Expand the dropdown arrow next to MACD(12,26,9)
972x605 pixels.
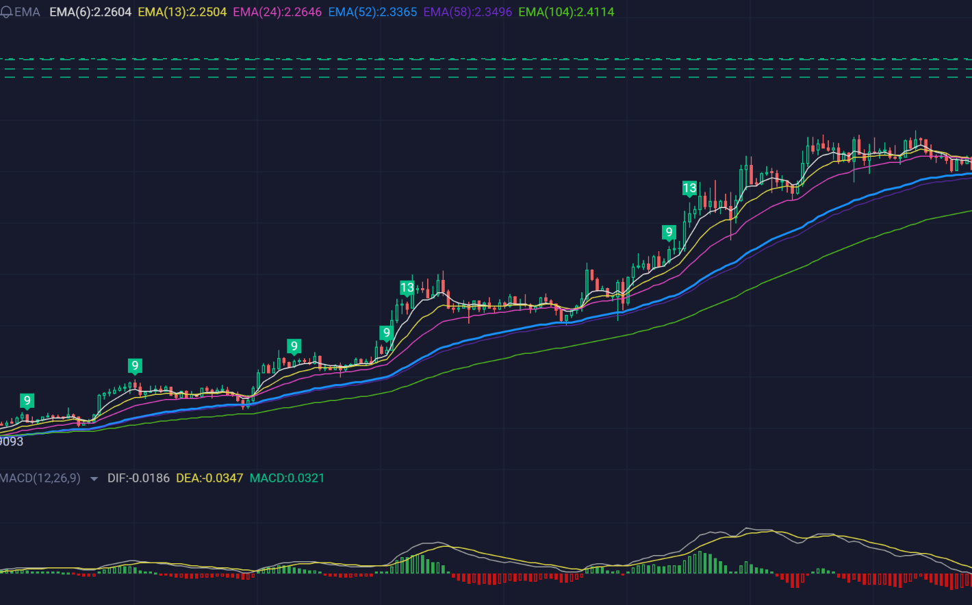coord(94,479)
